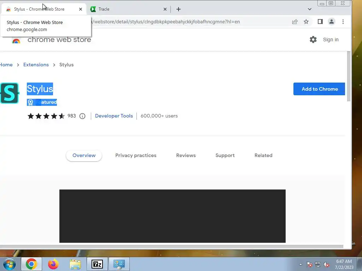Image resolution: width=362 pixels, height=271 pixels.
Task: Open the Related tab
Action: click(x=263, y=156)
